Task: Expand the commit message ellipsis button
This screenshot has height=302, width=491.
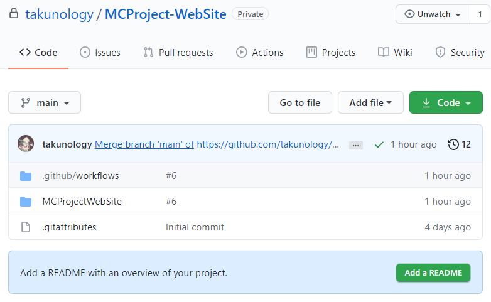Action: [356, 146]
